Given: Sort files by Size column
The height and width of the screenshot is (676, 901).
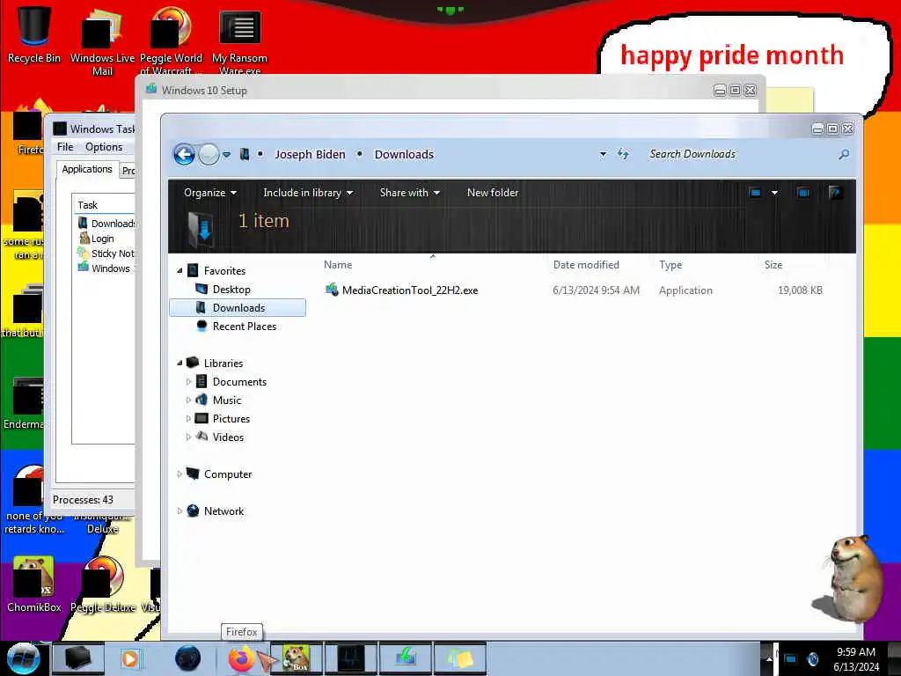Looking at the screenshot, I should [x=773, y=264].
